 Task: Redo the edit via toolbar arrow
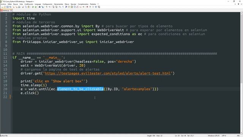pyautogui.click(x=35, y=7)
